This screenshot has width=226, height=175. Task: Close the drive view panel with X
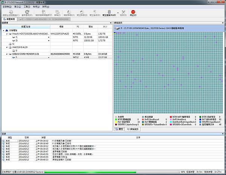[111, 23]
